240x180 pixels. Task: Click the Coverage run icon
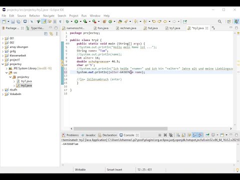(x=85, y=21)
